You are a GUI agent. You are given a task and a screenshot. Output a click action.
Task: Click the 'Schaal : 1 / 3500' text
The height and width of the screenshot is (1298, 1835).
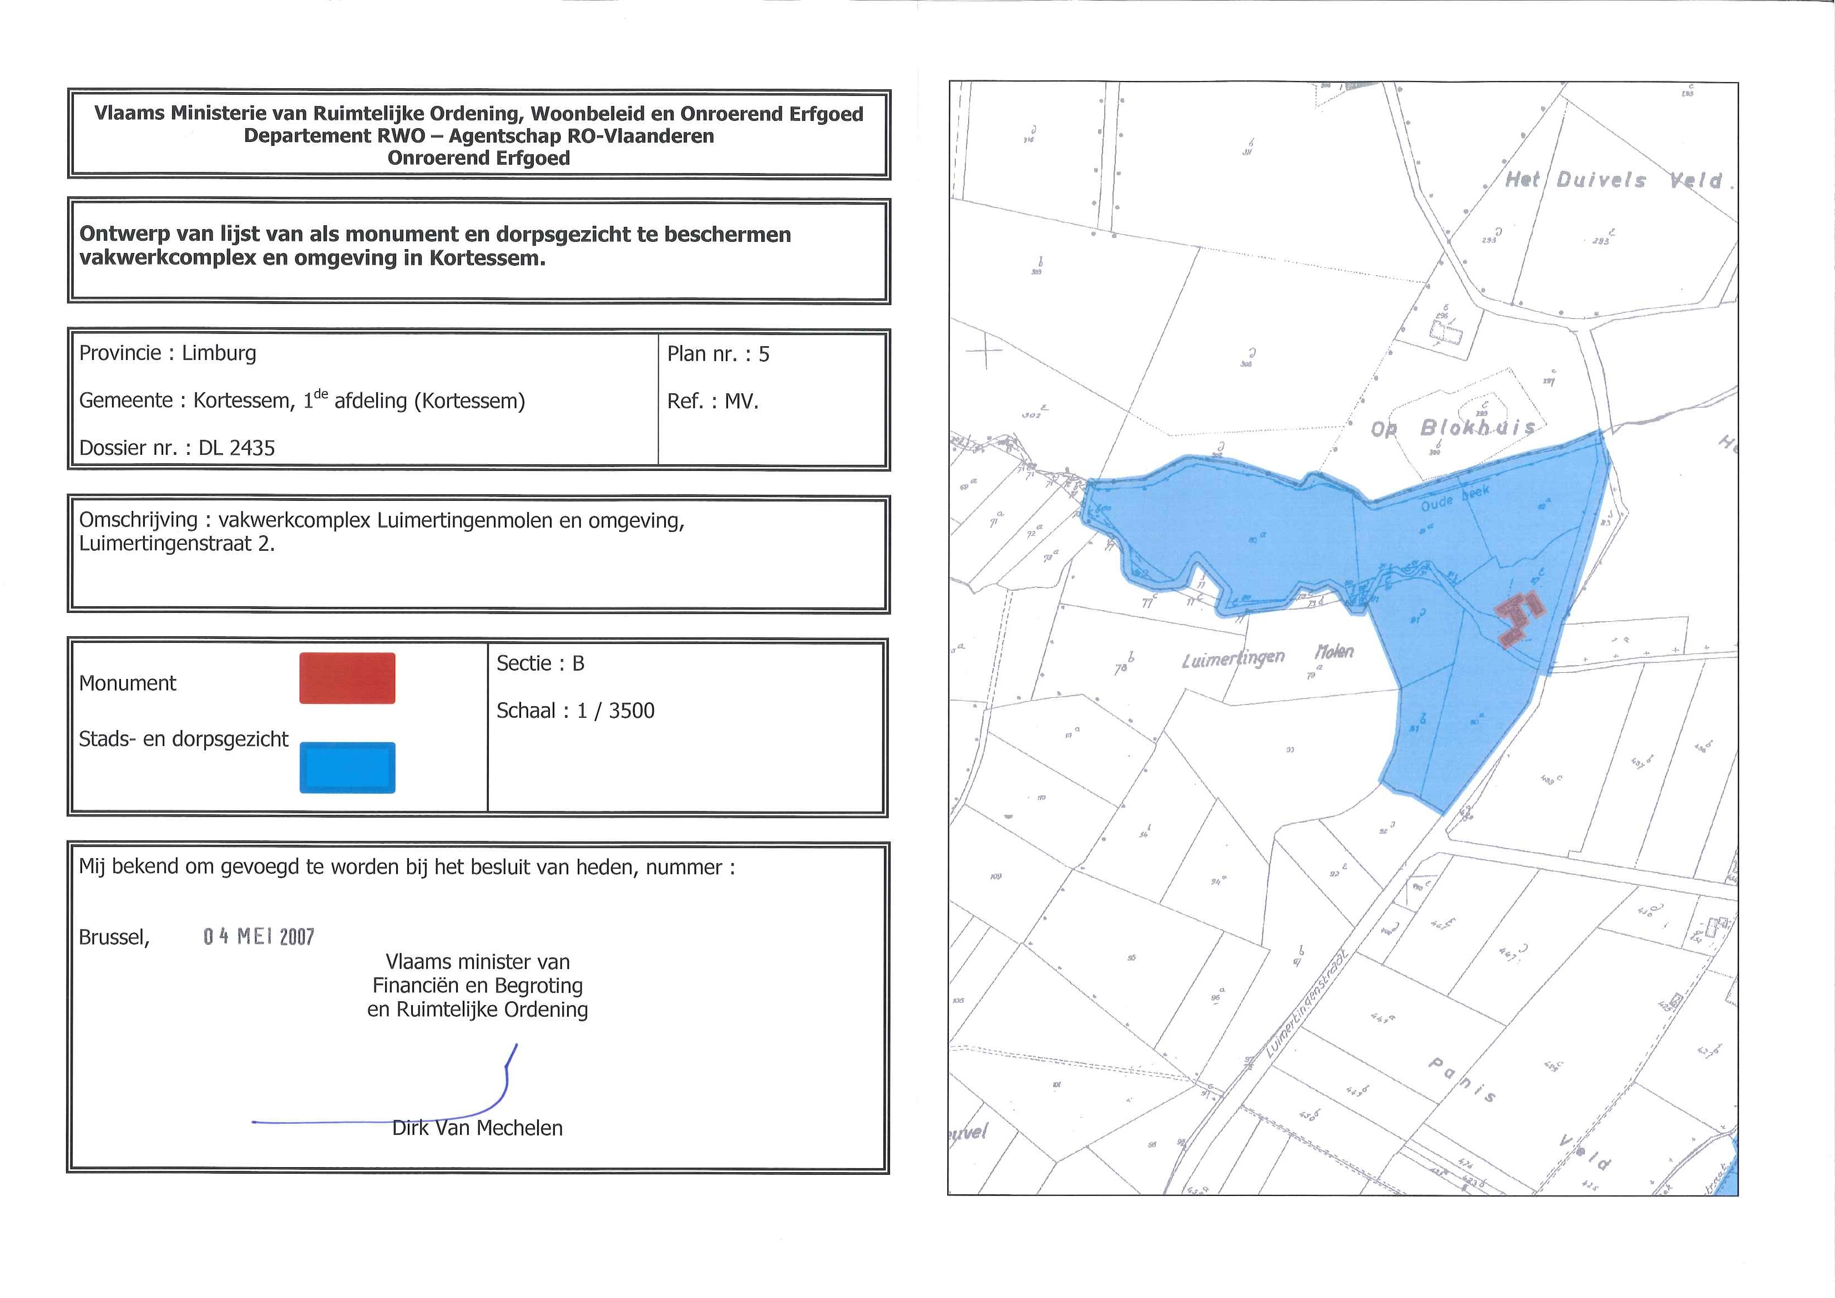click(575, 711)
